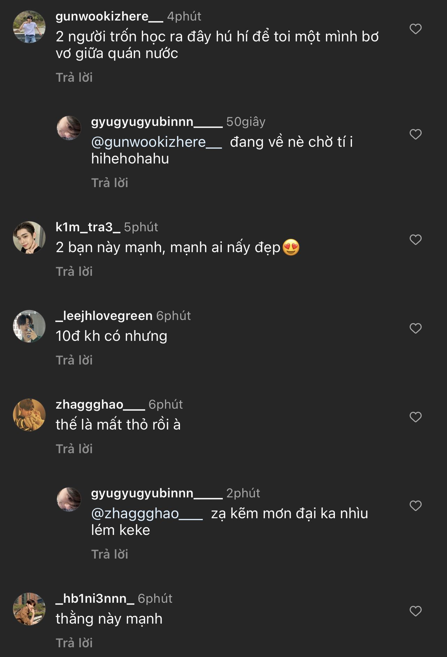View _leejhlovegreen's profile photo
The height and width of the screenshot is (657, 447).
(x=29, y=326)
